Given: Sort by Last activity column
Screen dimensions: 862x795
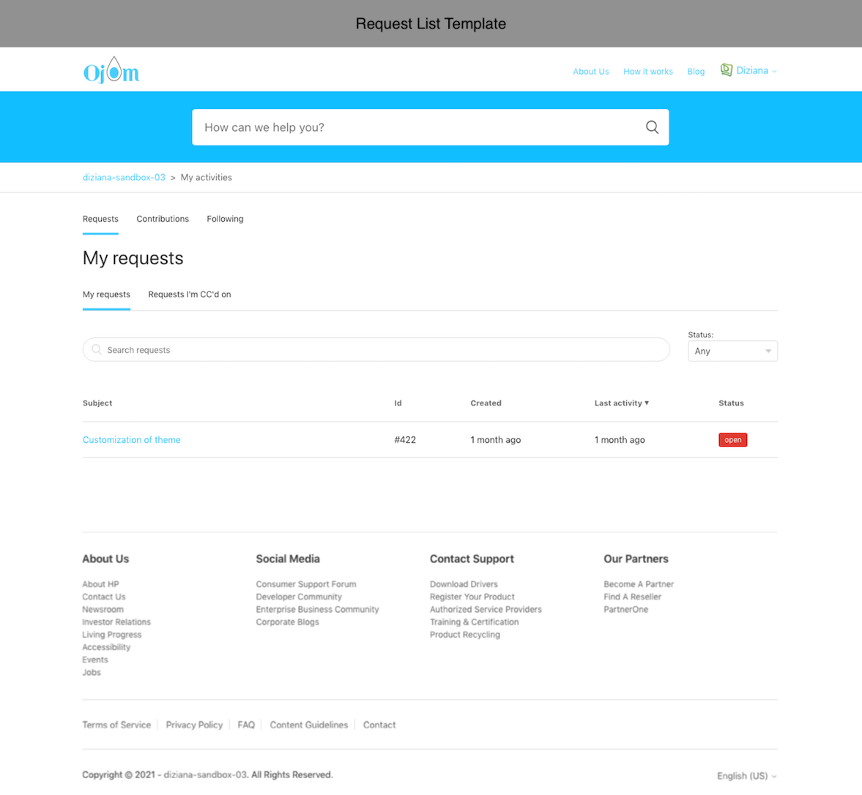Looking at the screenshot, I should (x=621, y=403).
